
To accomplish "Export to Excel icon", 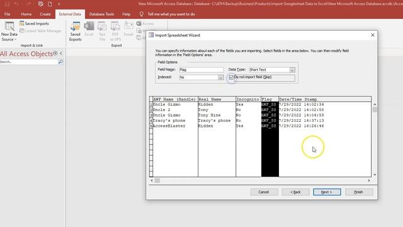I will (89, 29).
